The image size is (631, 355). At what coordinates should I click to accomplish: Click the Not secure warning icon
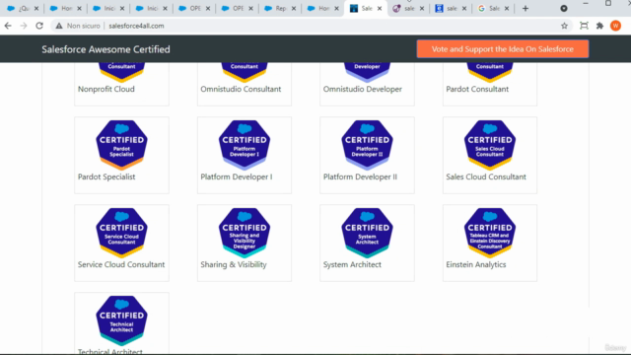(x=59, y=26)
